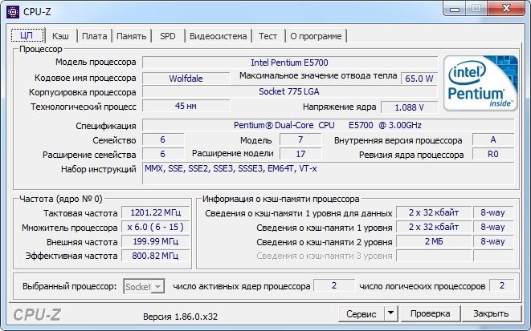Click the Wolfdale code name value
531x331 pixels.
[x=186, y=79]
